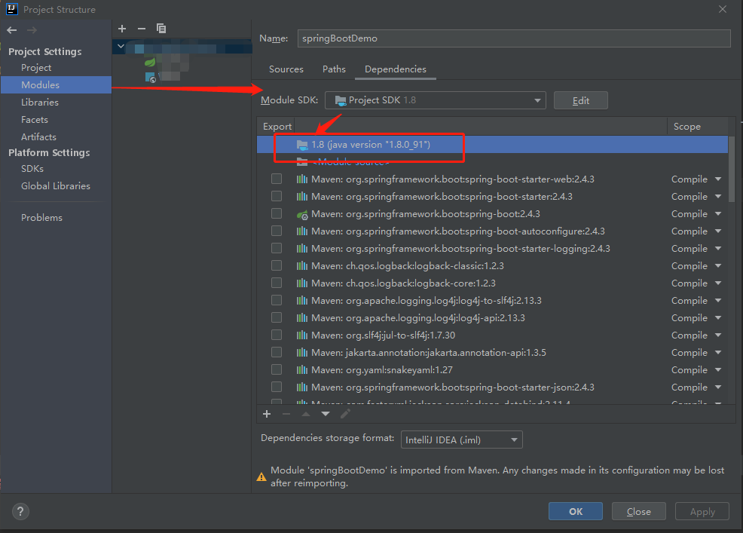Click library icon of spring-boot-starter-json row

click(302, 387)
